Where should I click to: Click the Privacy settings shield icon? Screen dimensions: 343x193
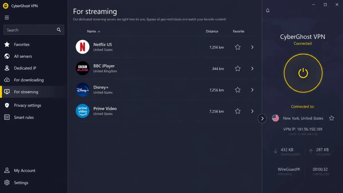[x=7, y=105]
